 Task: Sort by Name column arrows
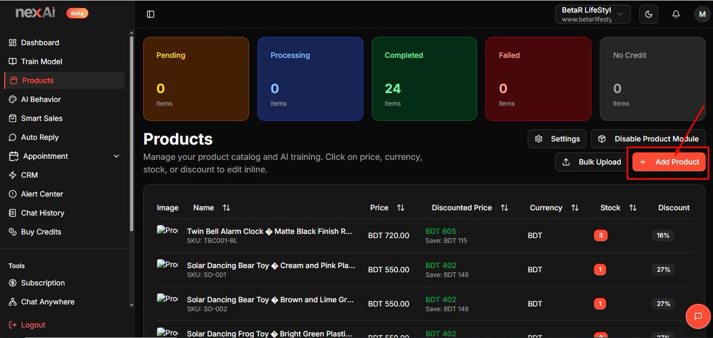pyautogui.click(x=226, y=208)
